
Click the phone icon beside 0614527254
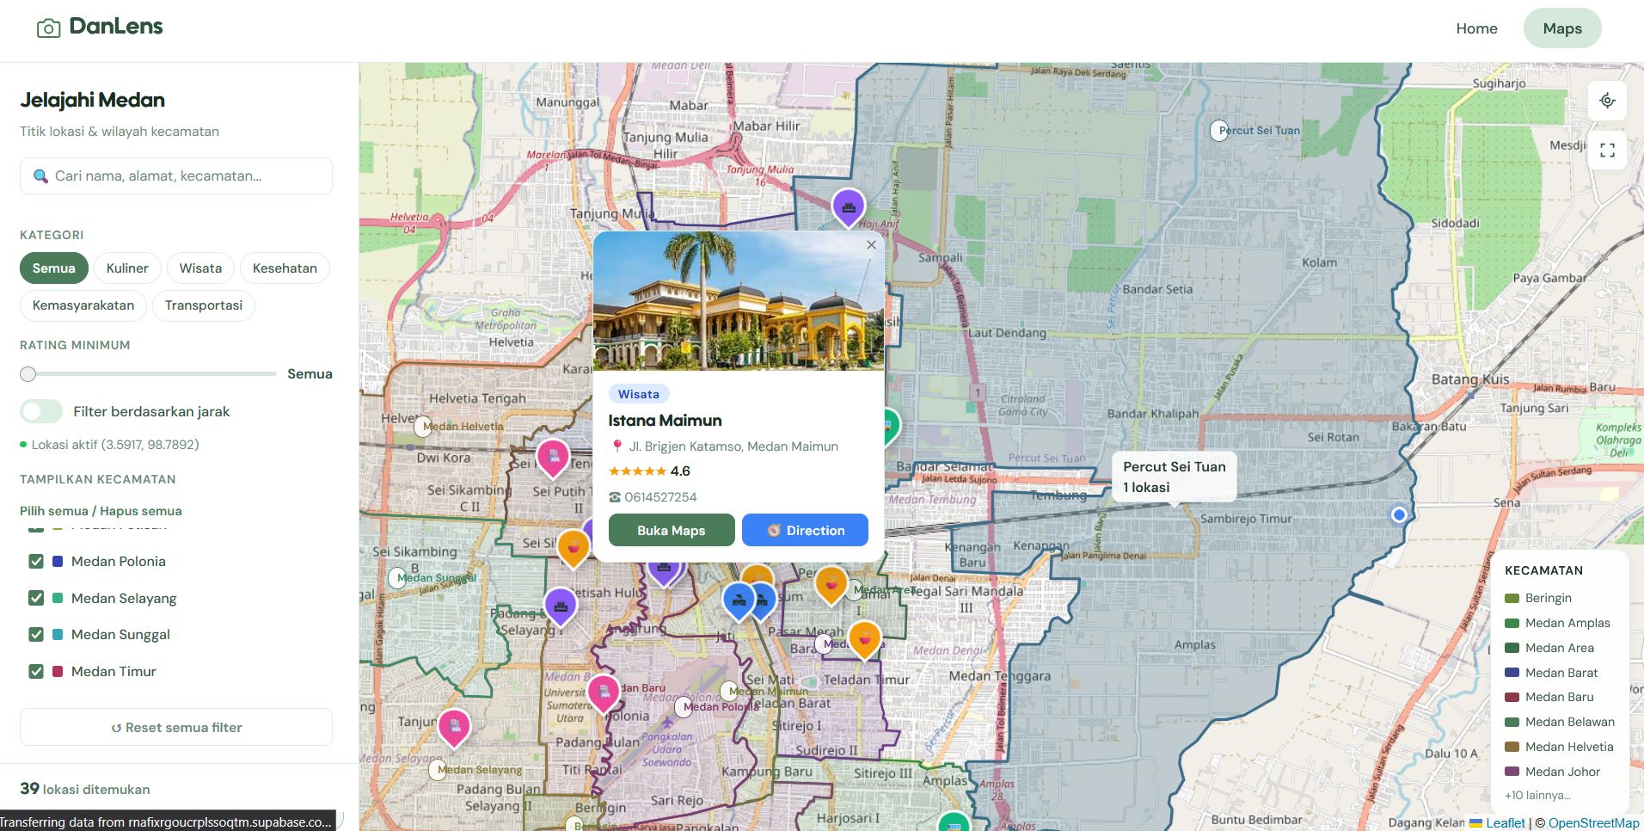tap(615, 497)
